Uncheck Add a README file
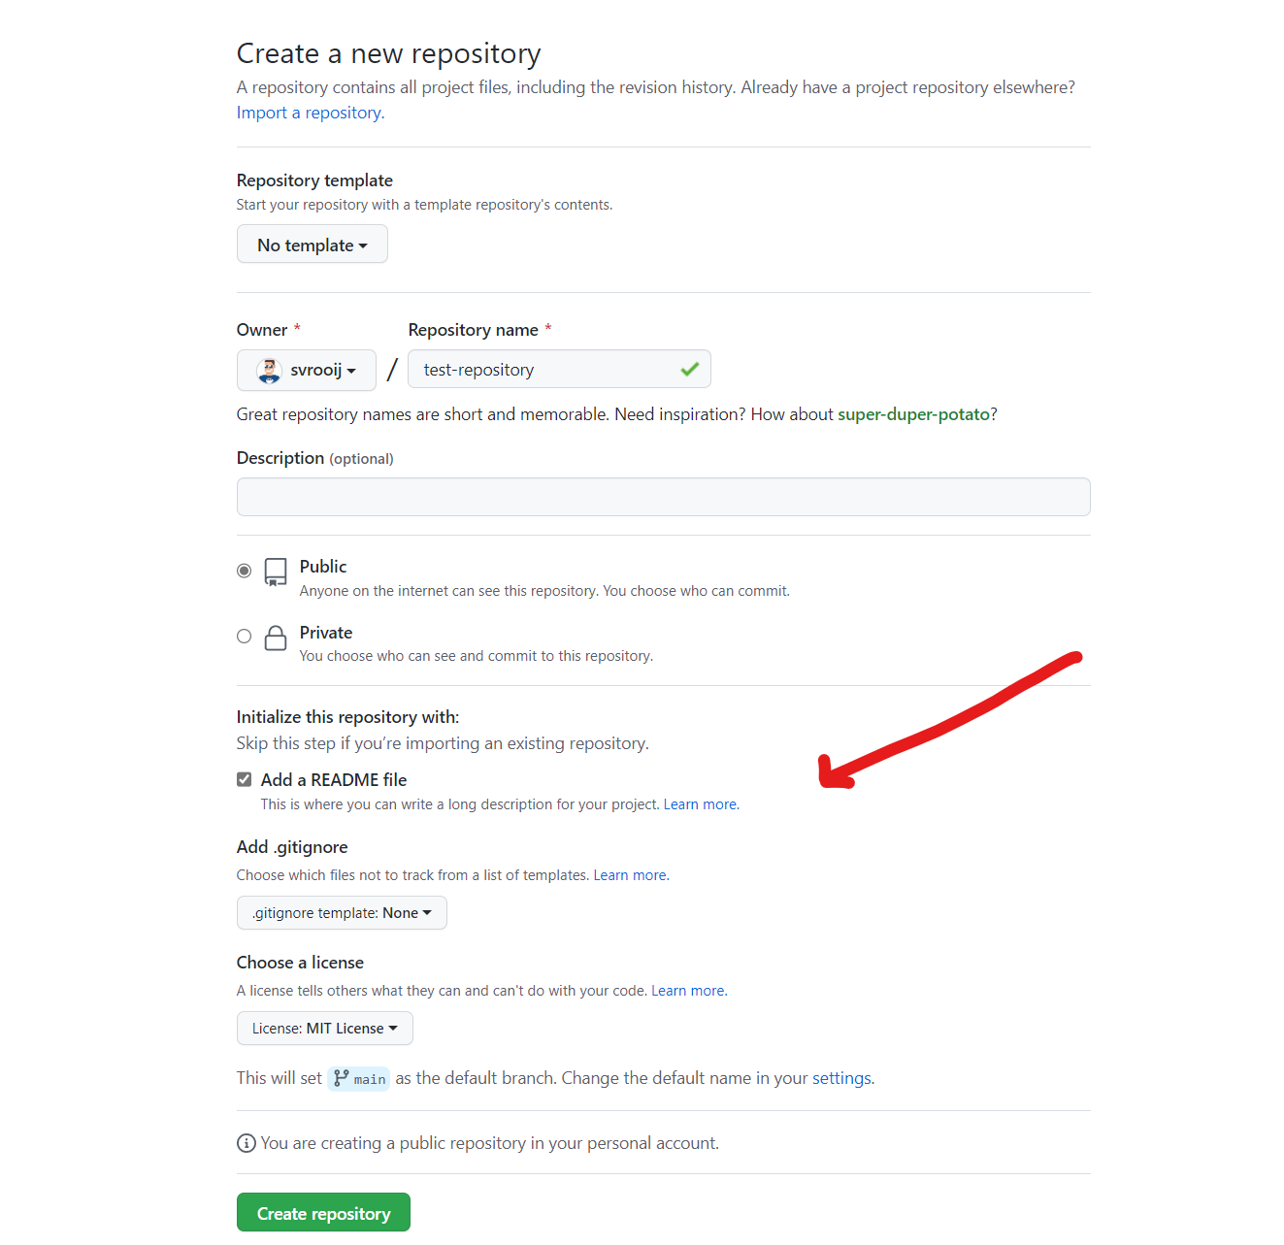Image resolution: width=1284 pixels, height=1245 pixels. click(244, 779)
